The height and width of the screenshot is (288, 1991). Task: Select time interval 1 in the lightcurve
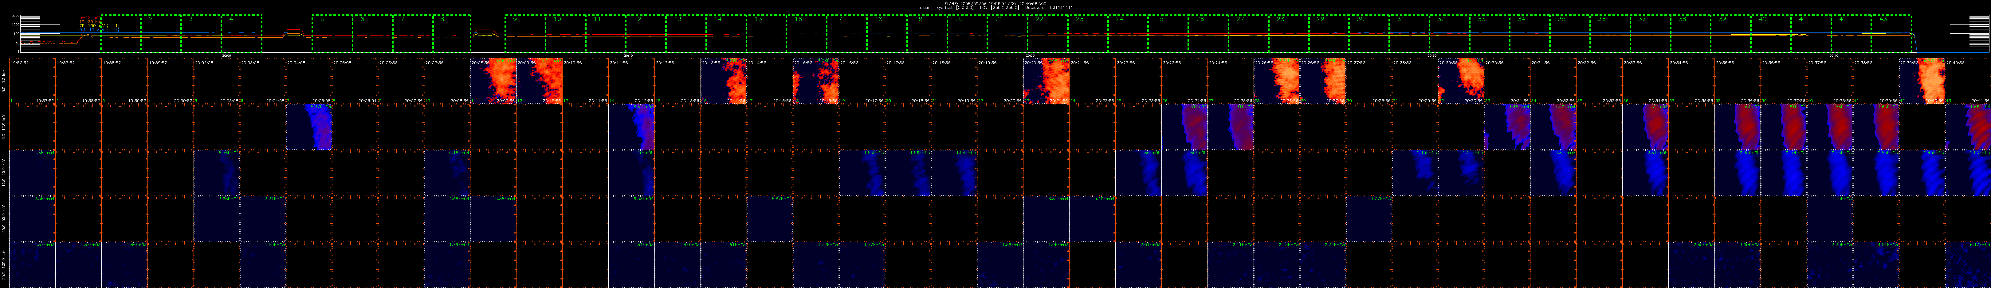pos(120,34)
